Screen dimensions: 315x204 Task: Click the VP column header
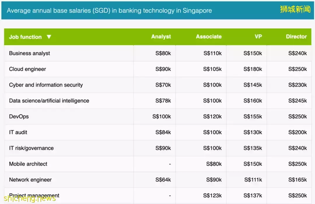[x=258, y=37]
